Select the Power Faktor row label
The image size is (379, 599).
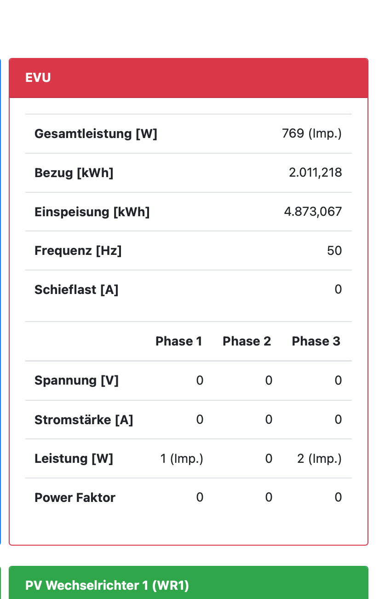pos(75,498)
